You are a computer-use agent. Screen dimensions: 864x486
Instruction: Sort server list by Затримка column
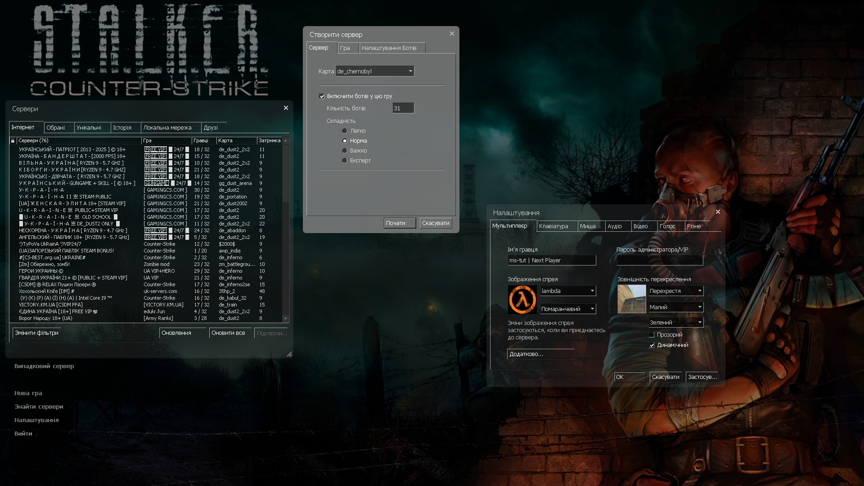pyautogui.click(x=270, y=140)
